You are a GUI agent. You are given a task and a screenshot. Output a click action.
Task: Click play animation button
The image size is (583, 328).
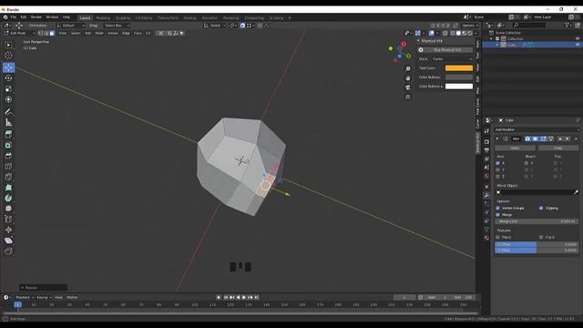click(244, 298)
